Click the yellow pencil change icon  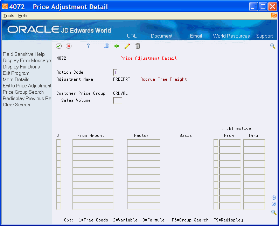pyautogui.click(x=127, y=46)
